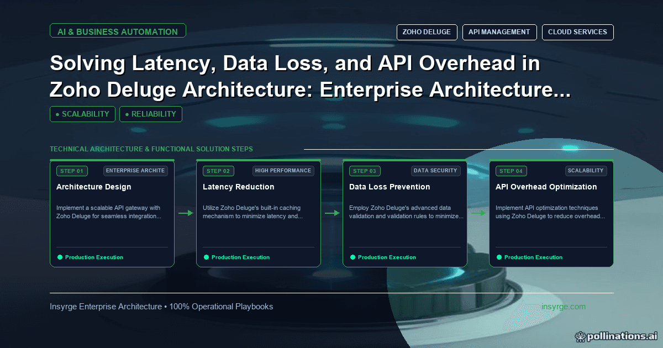
Task: Click the status dot in Architecture Design card
Action: tap(60, 257)
